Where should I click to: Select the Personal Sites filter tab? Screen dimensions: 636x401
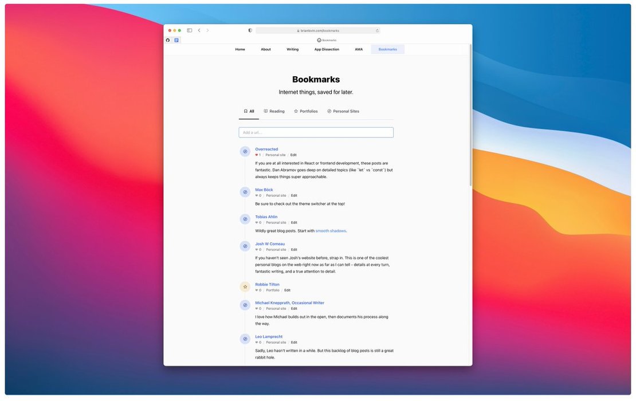pyautogui.click(x=343, y=111)
